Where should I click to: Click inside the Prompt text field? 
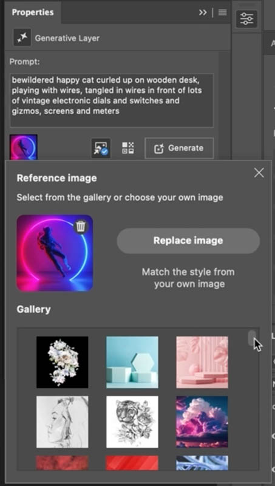(112, 100)
